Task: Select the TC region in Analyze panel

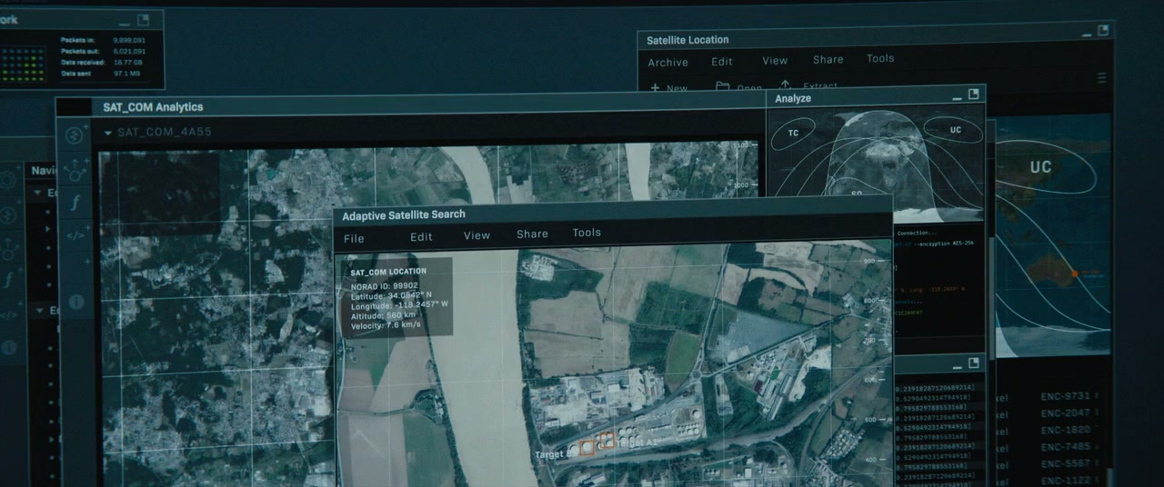Action: 793,134
